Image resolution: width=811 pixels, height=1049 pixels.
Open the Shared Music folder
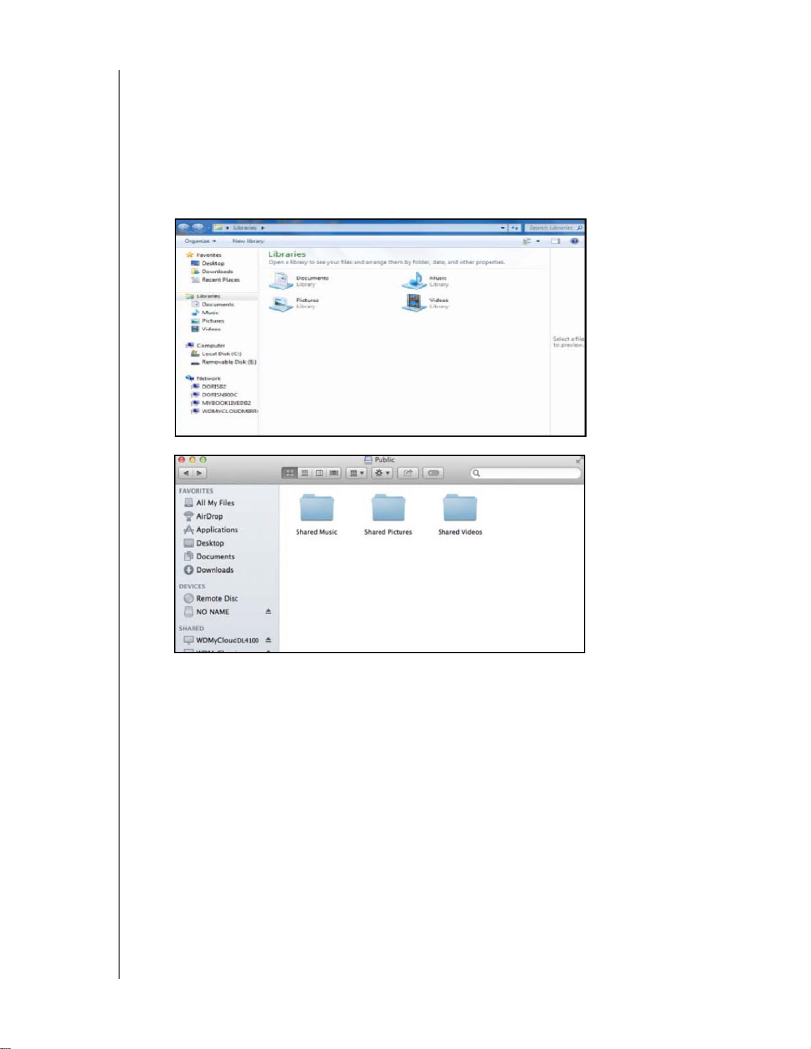316,514
